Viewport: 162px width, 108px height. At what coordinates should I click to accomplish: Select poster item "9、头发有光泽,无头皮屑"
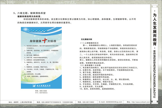33,74
